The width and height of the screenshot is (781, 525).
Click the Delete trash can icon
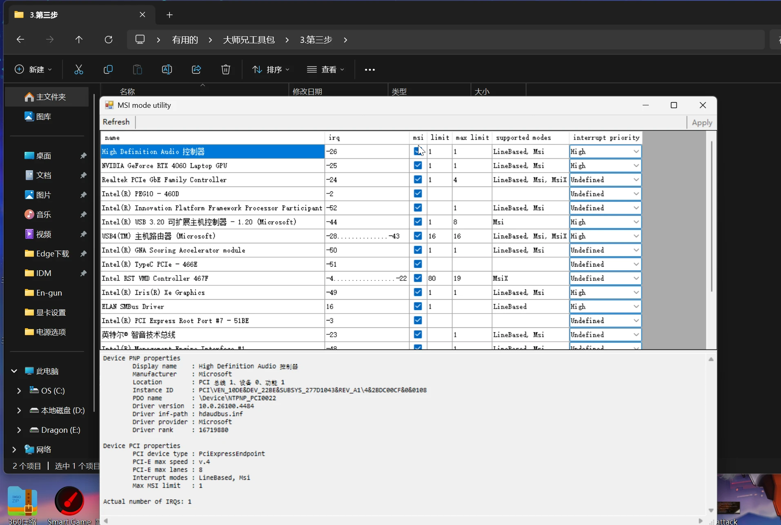click(226, 69)
